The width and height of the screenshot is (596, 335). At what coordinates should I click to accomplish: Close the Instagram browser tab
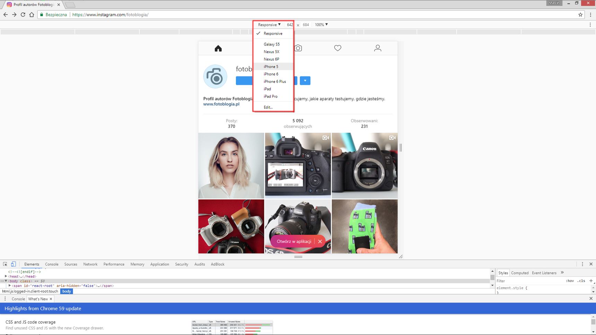59,4
